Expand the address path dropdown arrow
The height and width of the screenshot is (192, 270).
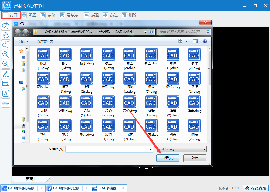tap(145, 32)
